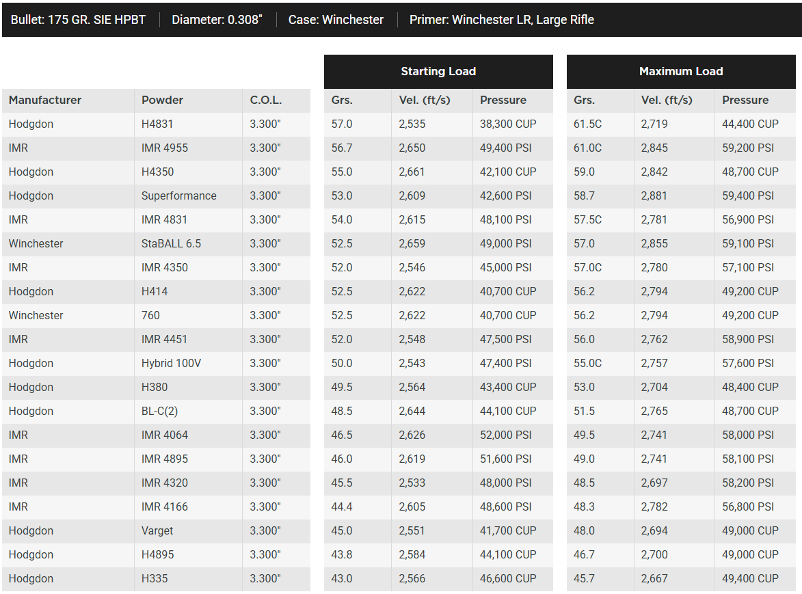Click the 59,400 PSI pressure cell
The image size is (802, 594).
pos(748,195)
